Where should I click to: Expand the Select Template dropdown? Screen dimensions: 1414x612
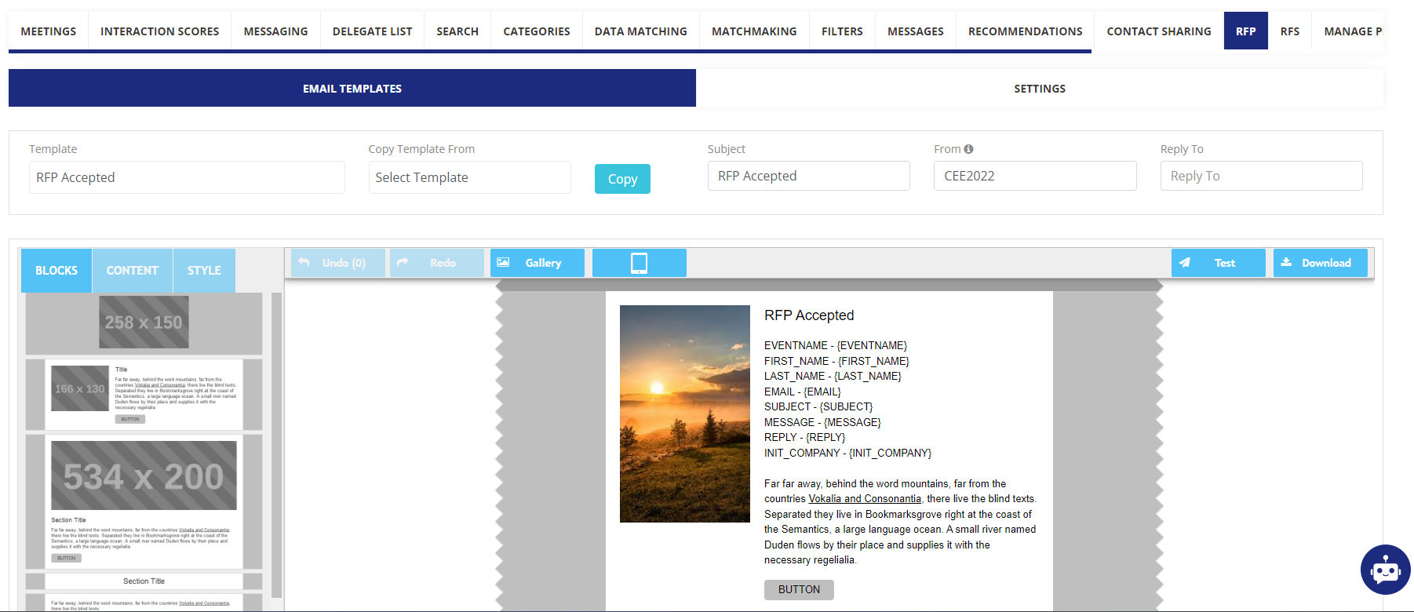[x=469, y=177]
